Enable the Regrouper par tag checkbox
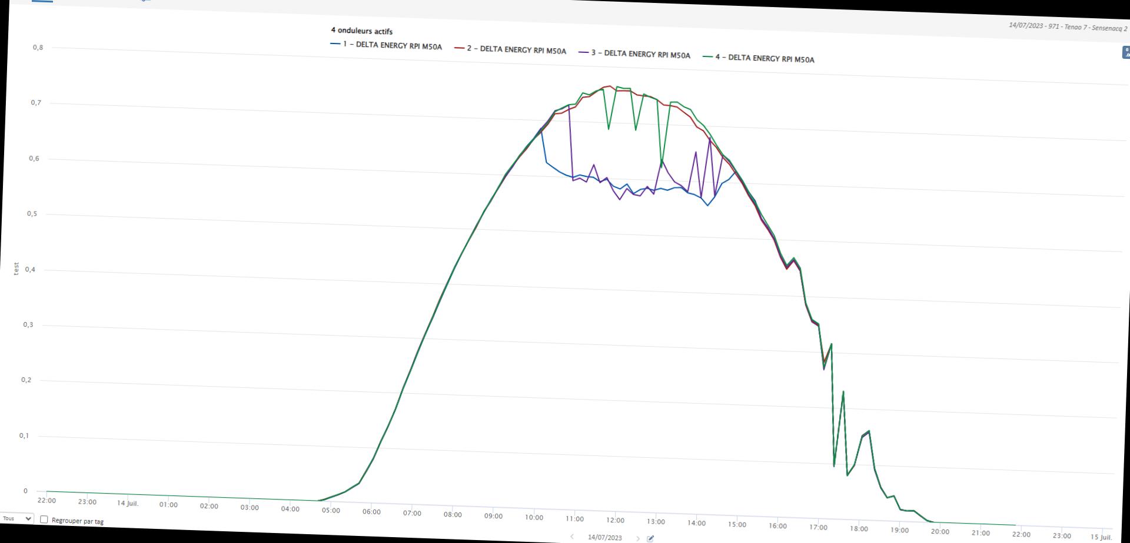Viewport: 1130px width, 543px height. click(44, 519)
